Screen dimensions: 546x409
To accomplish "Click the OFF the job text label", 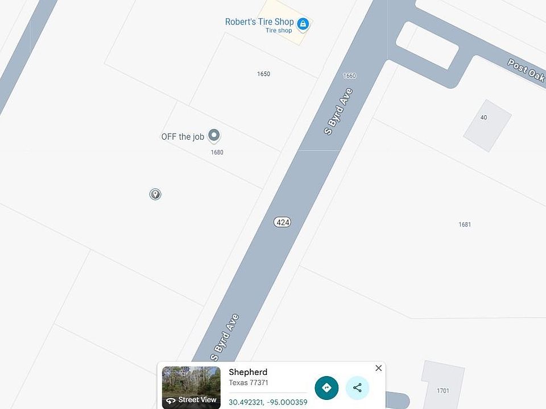I will coord(183,137).
